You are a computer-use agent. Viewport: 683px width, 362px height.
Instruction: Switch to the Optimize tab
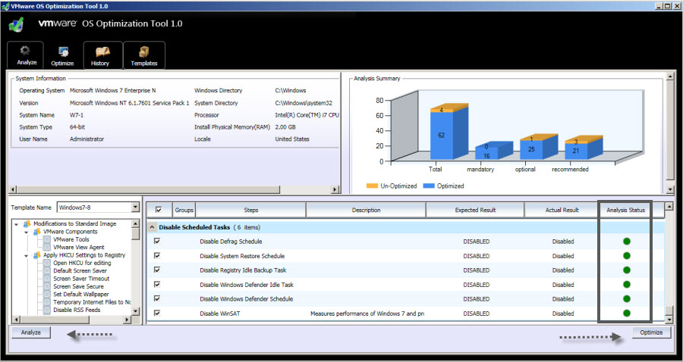pos(62,55)
